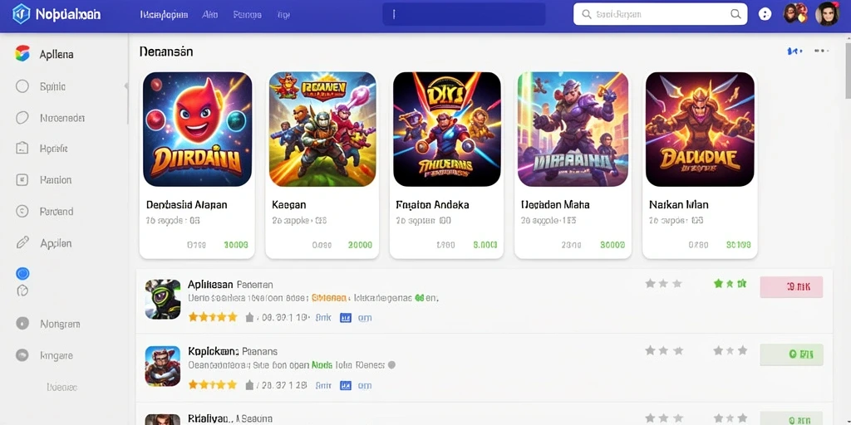The width and height of the screenshot is (851, 425).
Task: Open the Iloadopions top navigation item
Action: click(x=164, y=15)
